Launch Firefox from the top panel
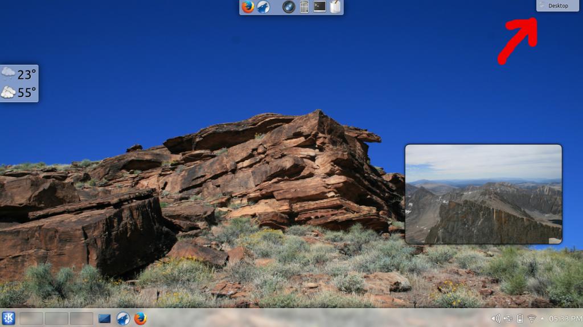Viewport: 583px width, 327px height. 248,7
